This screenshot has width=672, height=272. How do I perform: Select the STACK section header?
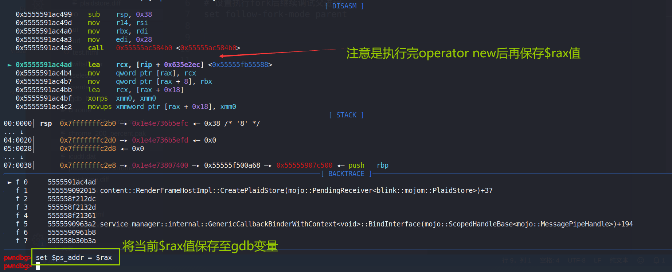[346, 115]
